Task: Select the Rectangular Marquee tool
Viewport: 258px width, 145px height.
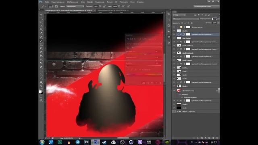Action: point(41,18)
